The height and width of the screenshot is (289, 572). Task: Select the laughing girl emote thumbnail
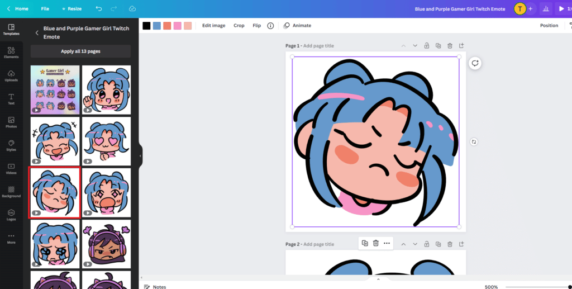point(55,141)
